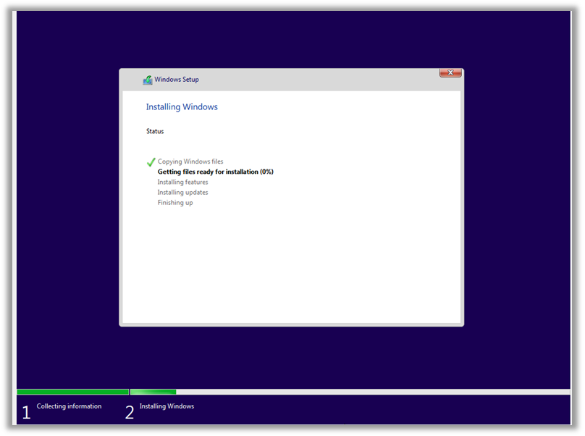Click the Installing Windows heading

[182, 106]
